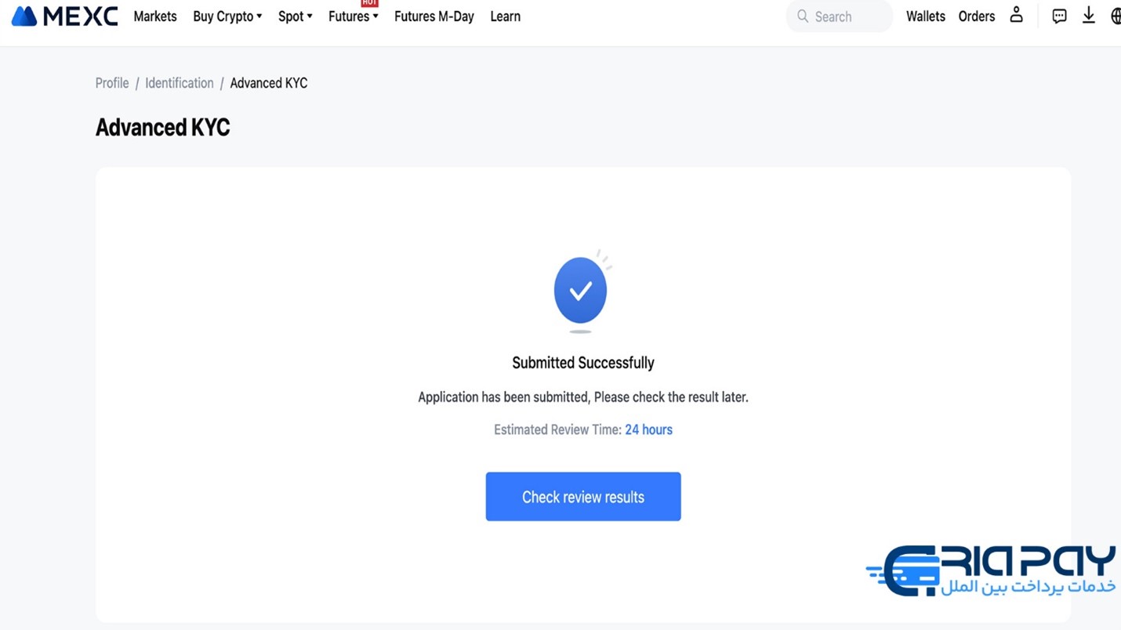Open the Futures M-Day page
The height and width of the screenshot is (630, 1121).
(434, 16)
